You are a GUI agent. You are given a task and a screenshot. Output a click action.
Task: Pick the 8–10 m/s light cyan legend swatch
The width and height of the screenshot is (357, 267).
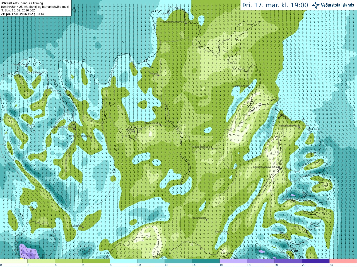pyautogui.click(x=124, y=261)
